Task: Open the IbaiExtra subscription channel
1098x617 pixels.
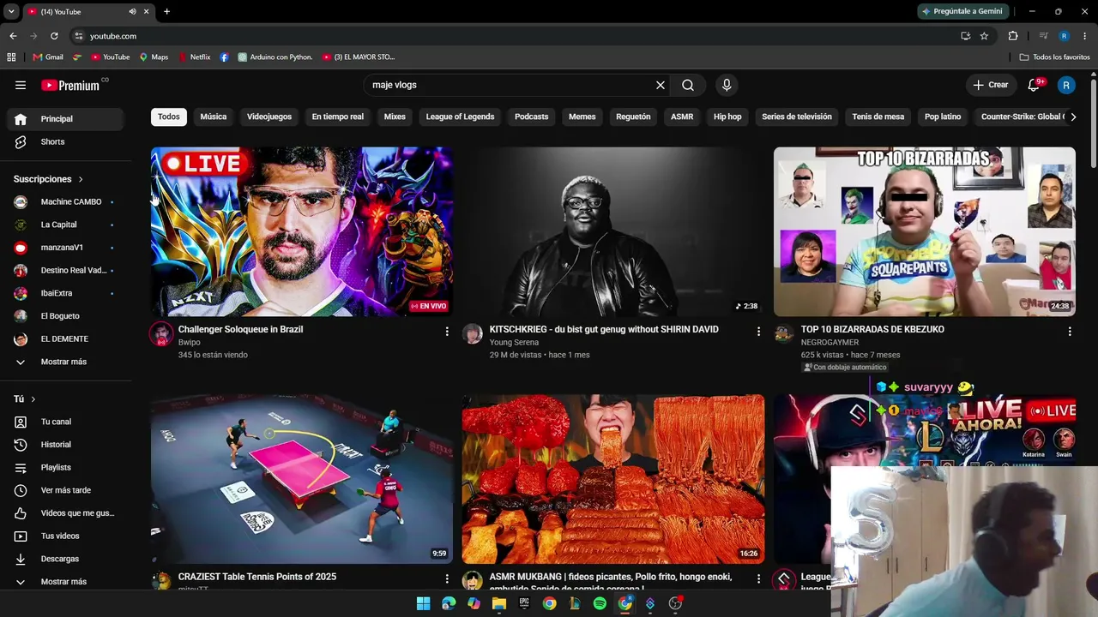Action: [65, 293]
